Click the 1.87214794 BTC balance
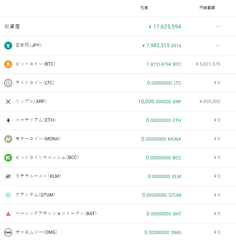 [163, 64]
